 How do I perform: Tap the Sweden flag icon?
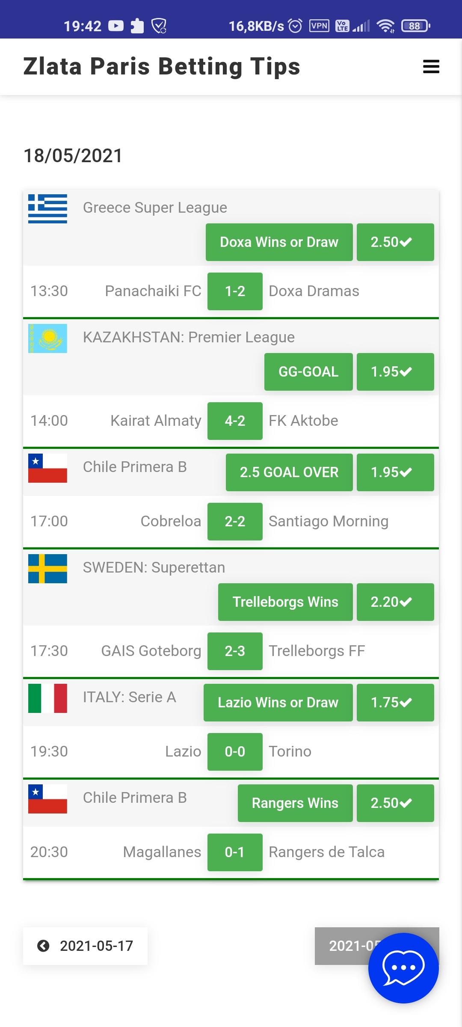pos(47,569)
